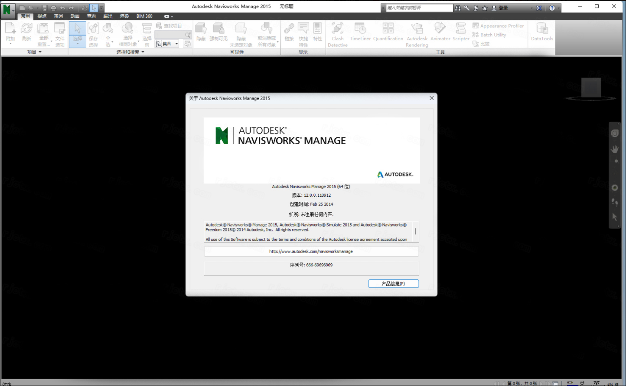Image resolution: width=626 pixels, height=386 pixels.
Task: Click the keyword search input field
Action: pyautogui.click(x=419, y=7)
